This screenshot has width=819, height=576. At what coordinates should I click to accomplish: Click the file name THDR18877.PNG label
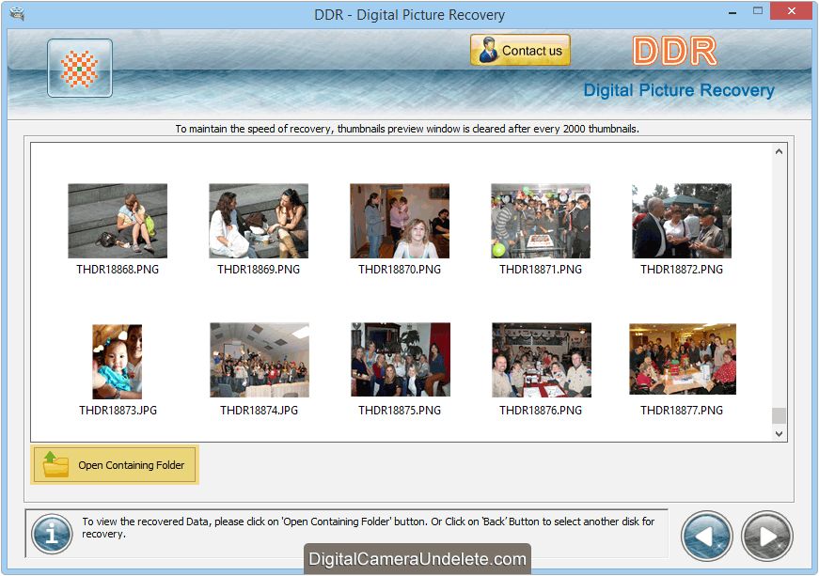click(682, 410)
